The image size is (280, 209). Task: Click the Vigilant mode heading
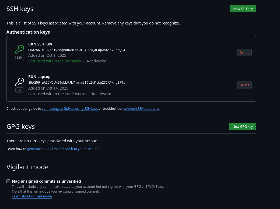pos(27,167)
